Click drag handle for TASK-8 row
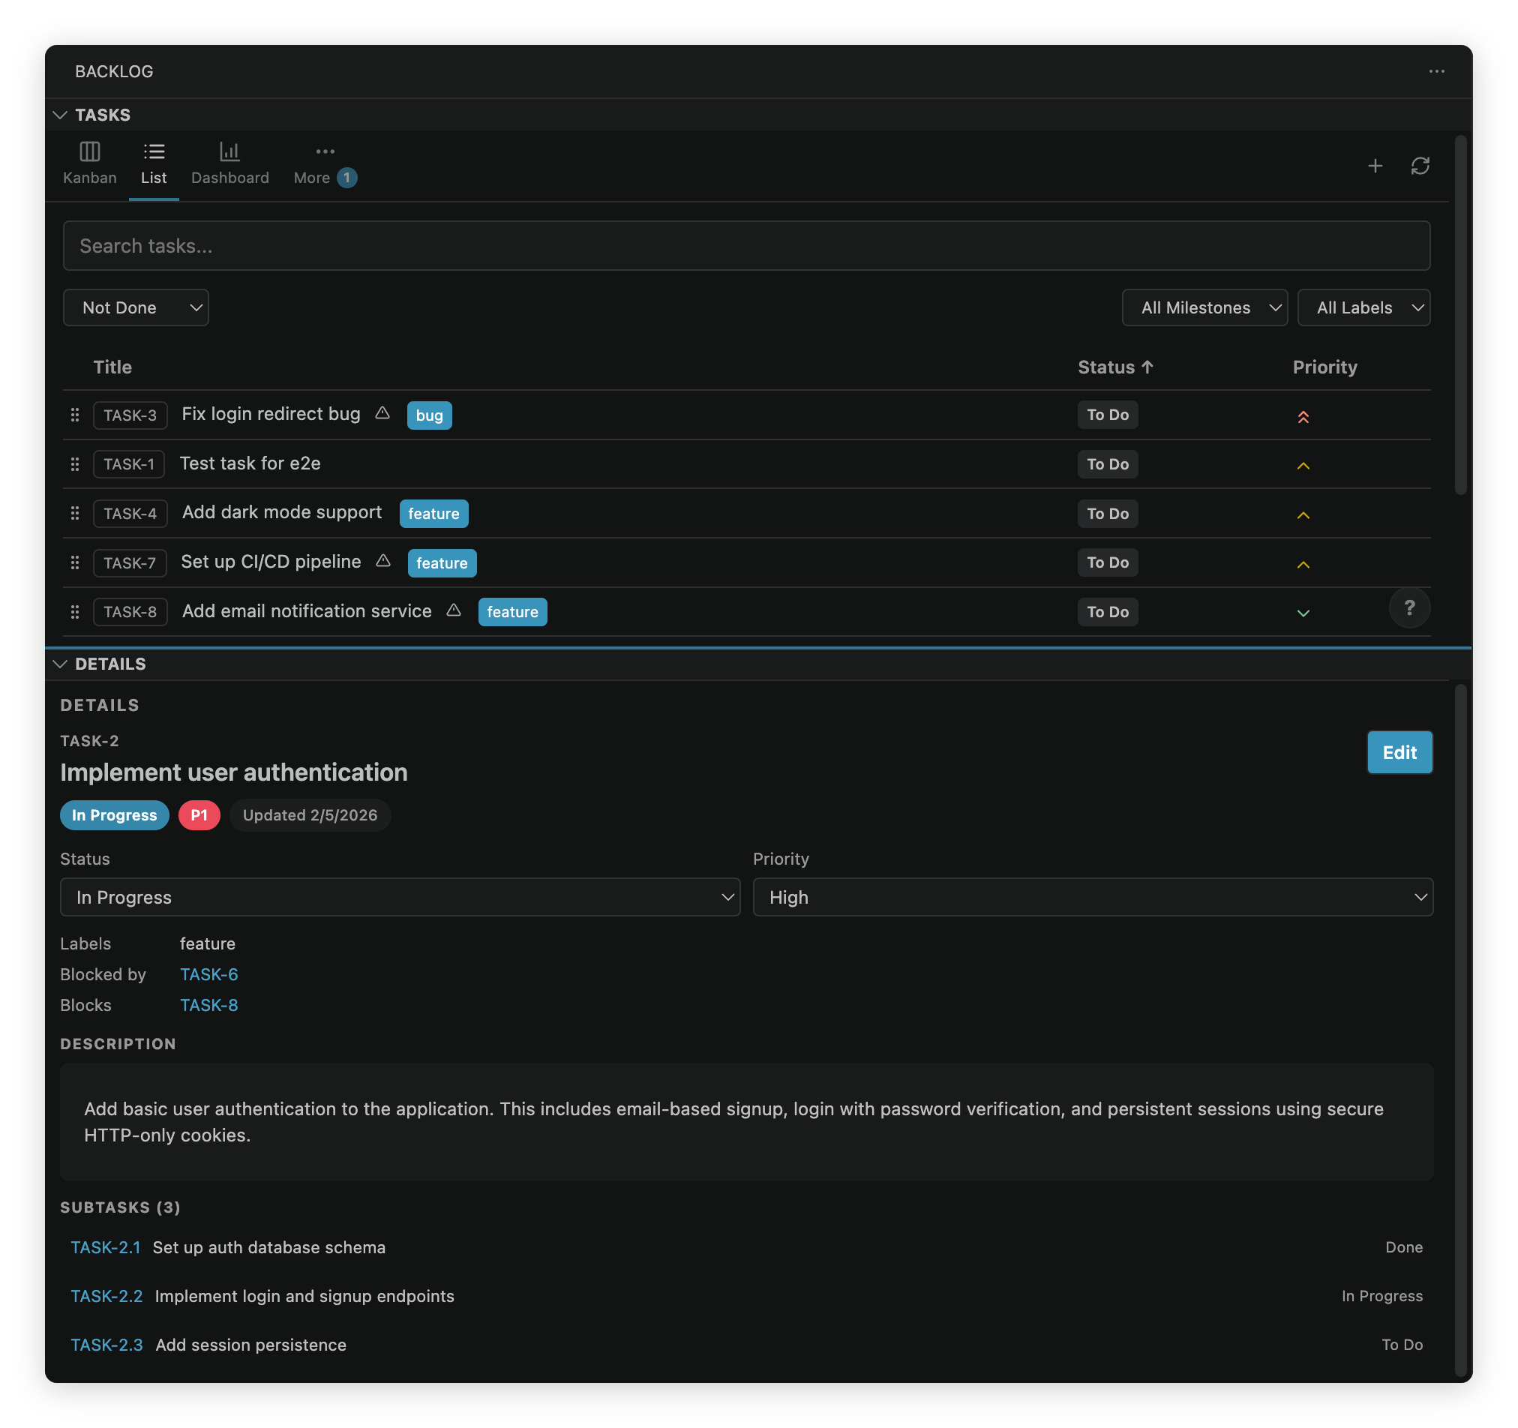 (x=75, y=612)
